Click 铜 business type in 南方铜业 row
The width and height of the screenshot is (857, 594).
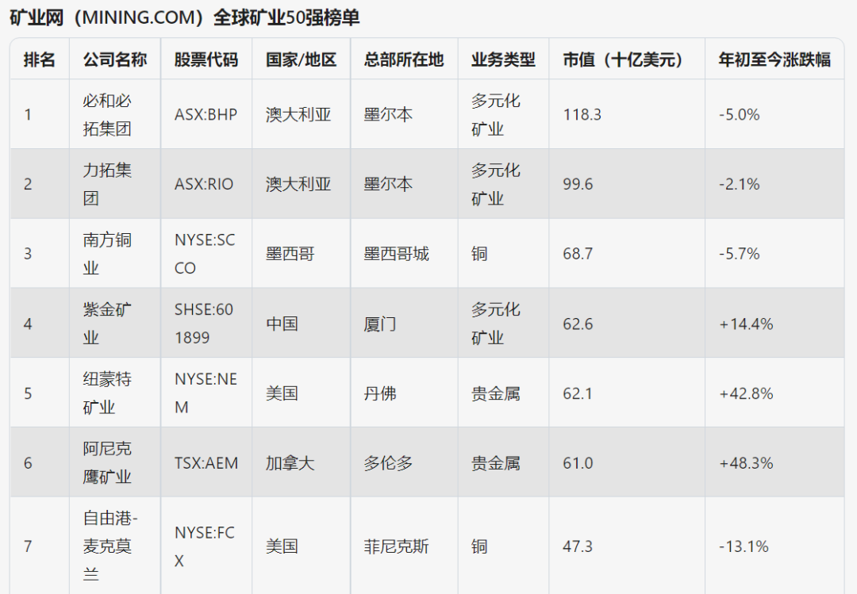(x=479, y=254)
